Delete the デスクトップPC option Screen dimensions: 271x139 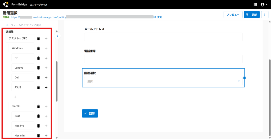click(39, 39)
